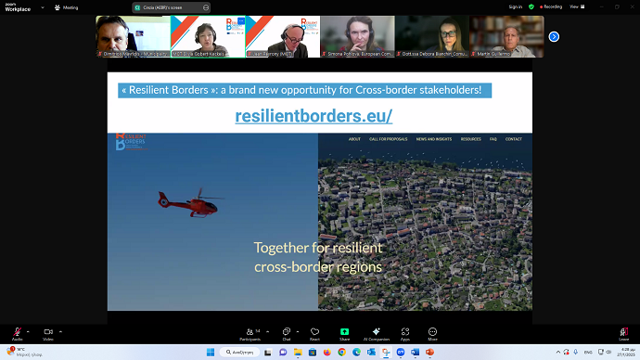Image resolution: width=640 pixels, height=360 pixels.
Task: Open the clock and date panel
Action: pyautogui.click(x=626, y=353)
